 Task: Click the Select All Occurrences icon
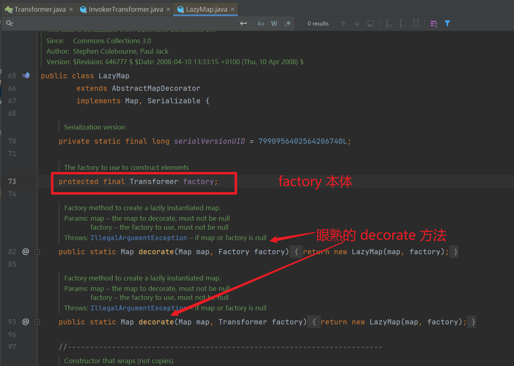point(416,23)
